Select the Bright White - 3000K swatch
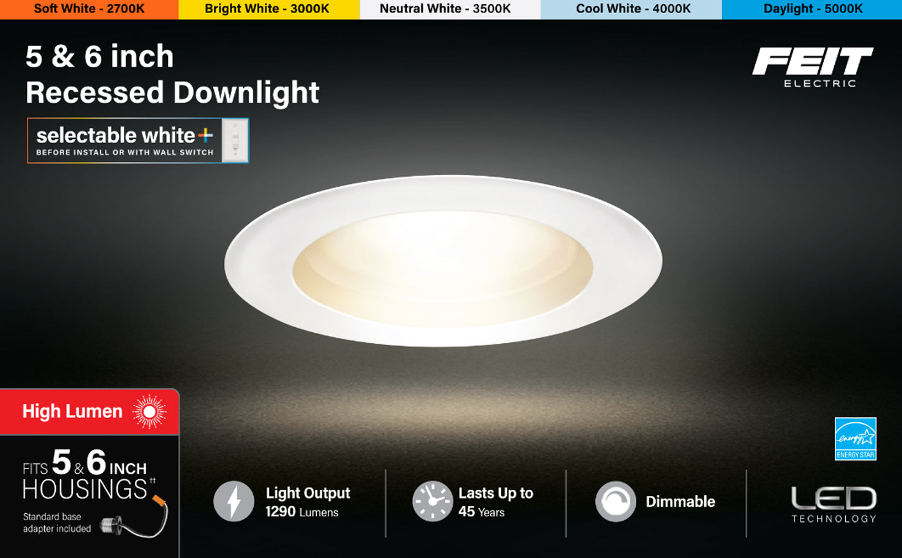 coord(269,9)
